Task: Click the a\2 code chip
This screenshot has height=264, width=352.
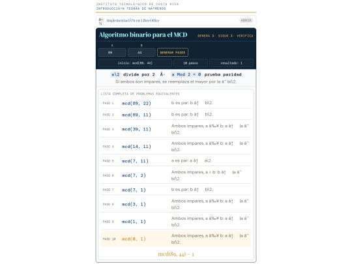Action: [x=115, y=74]
